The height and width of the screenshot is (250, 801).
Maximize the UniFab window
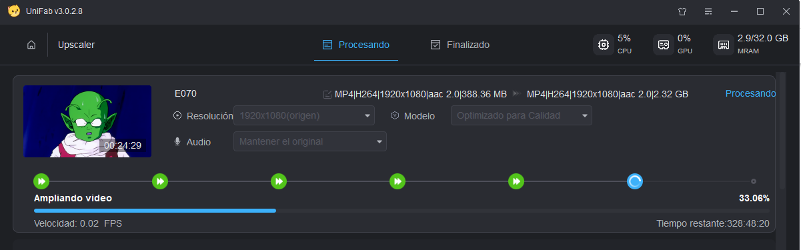tap(760, 11)
